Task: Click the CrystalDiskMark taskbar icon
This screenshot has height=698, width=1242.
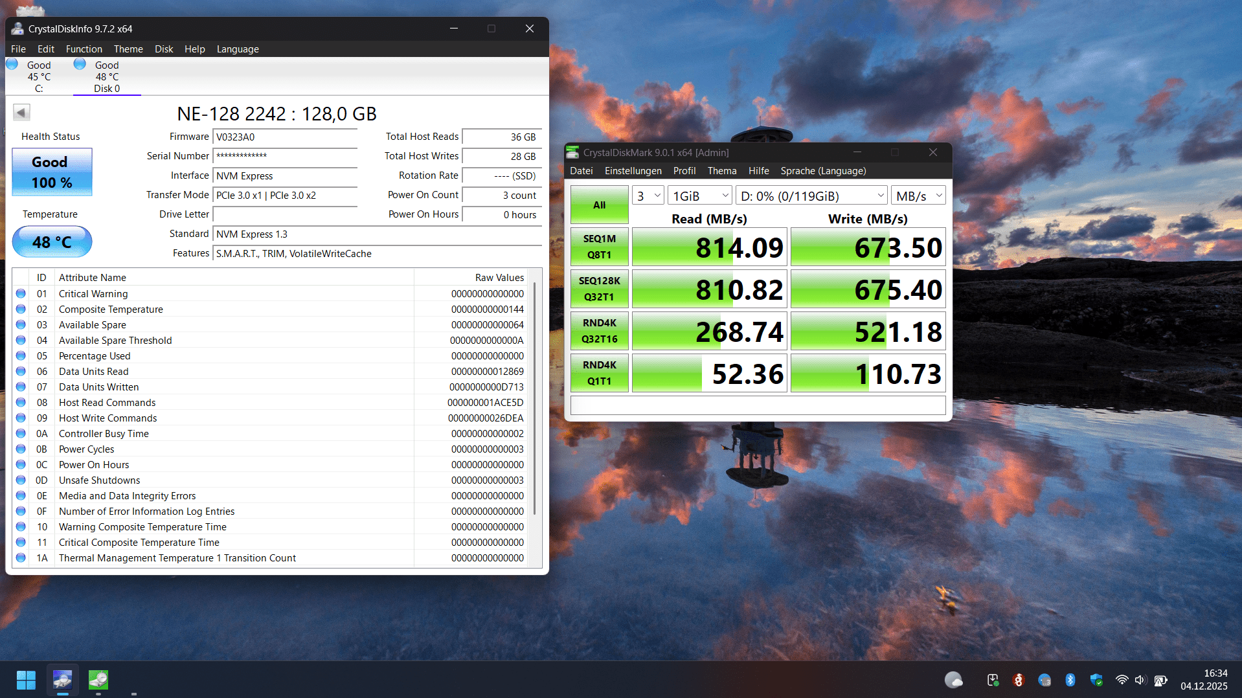Action: pyautogui.click(x=98, y=680)
